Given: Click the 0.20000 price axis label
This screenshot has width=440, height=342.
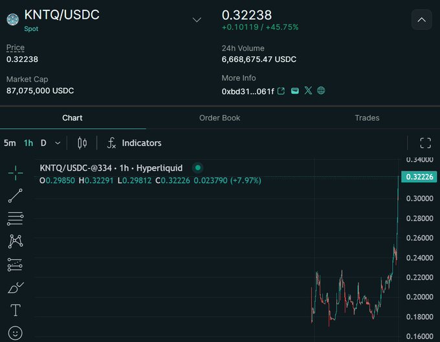Looking at the screenshot, I should coord(420,297).
